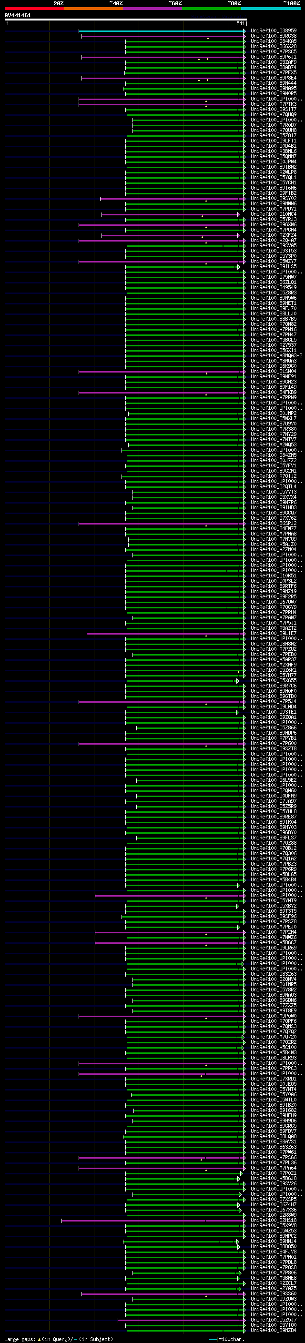Open hit UniRef100_Q6GX28
Viewport: 305px width, 1343px height.
274,46
